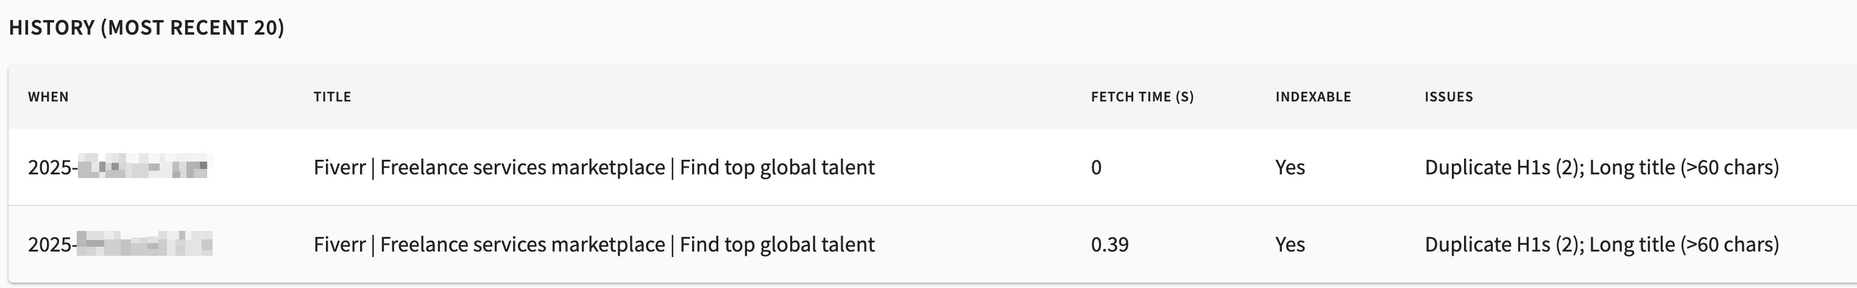Click the ISSUES column header

(x=1448, y=97)
